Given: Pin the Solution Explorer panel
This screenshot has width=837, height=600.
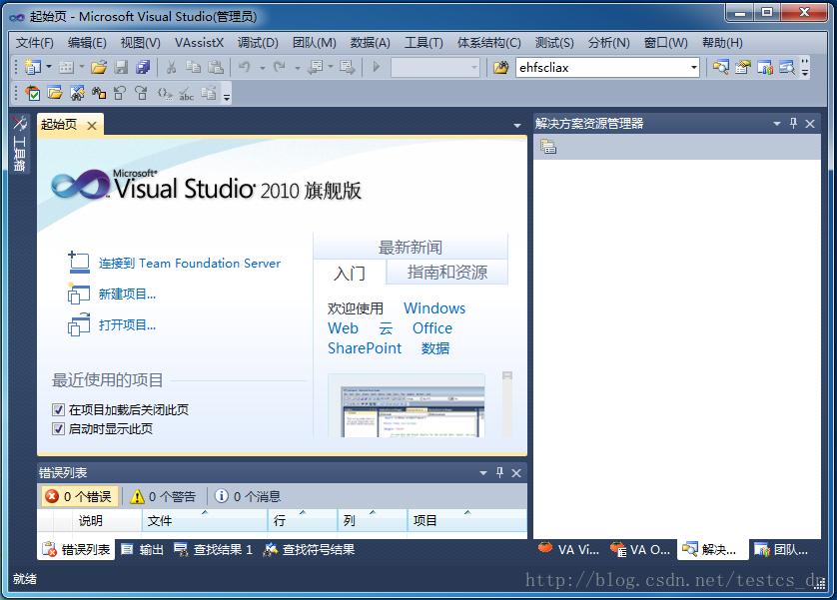Looking at the screenshot, I should [x=793, y=123].
